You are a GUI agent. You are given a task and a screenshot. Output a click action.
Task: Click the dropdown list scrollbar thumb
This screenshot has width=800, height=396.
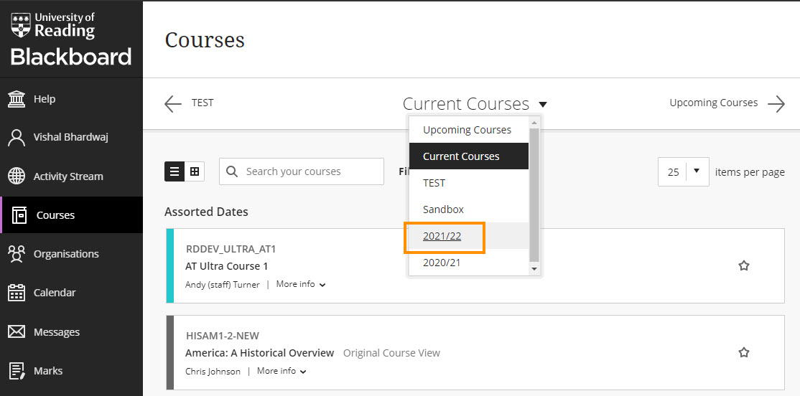534,194
